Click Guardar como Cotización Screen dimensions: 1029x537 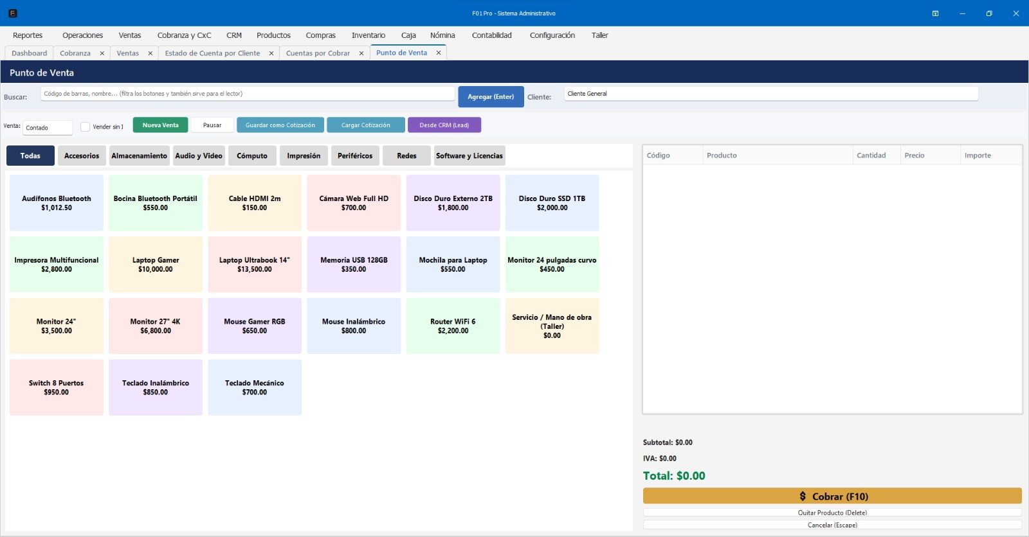click(280, 125)
